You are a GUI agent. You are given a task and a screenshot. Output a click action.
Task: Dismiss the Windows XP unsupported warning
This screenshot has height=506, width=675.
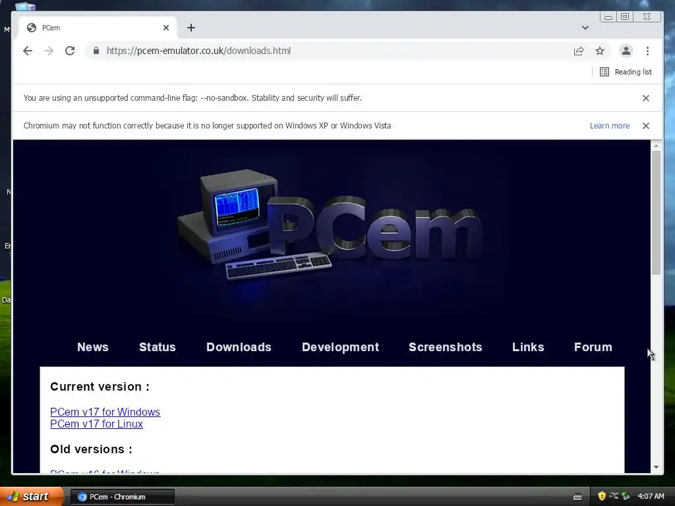coord(646,126)
